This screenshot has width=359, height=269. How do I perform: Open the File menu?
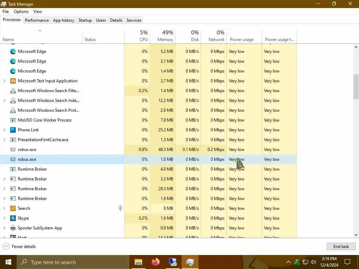6,12
